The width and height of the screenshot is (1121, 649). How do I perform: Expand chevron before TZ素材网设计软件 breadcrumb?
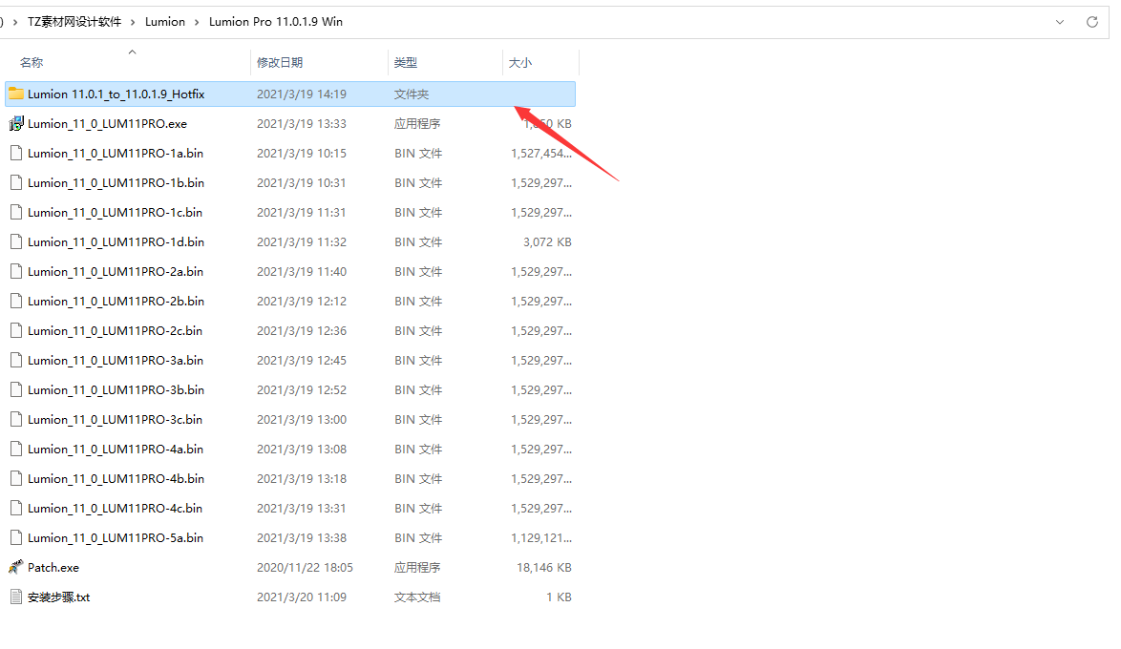[x=15, y=22]
